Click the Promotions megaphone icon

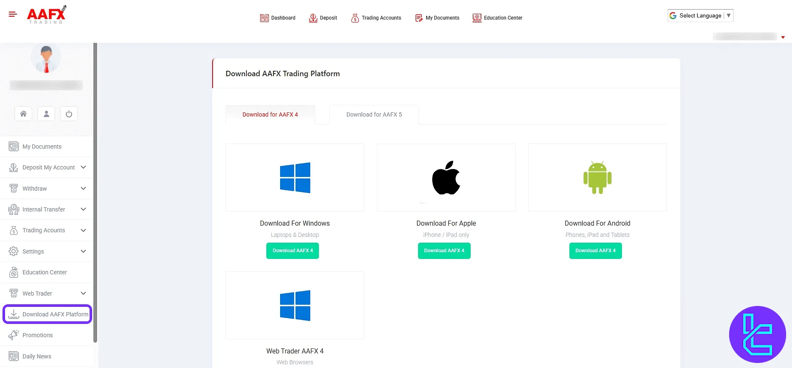[x=14, y=335]
